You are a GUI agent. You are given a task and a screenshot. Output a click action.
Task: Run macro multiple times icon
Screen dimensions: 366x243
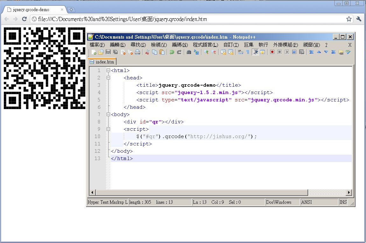pos(294,52)
